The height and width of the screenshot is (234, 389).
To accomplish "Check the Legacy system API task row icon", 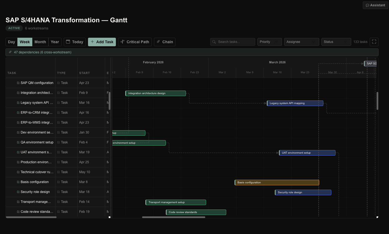I will pos(18,103).
